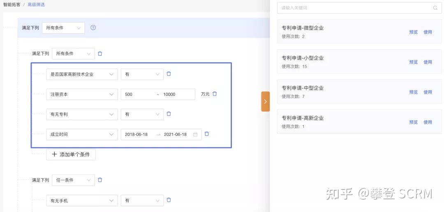Click the 专利申请-小型企业 title text

tap(303, 58)
